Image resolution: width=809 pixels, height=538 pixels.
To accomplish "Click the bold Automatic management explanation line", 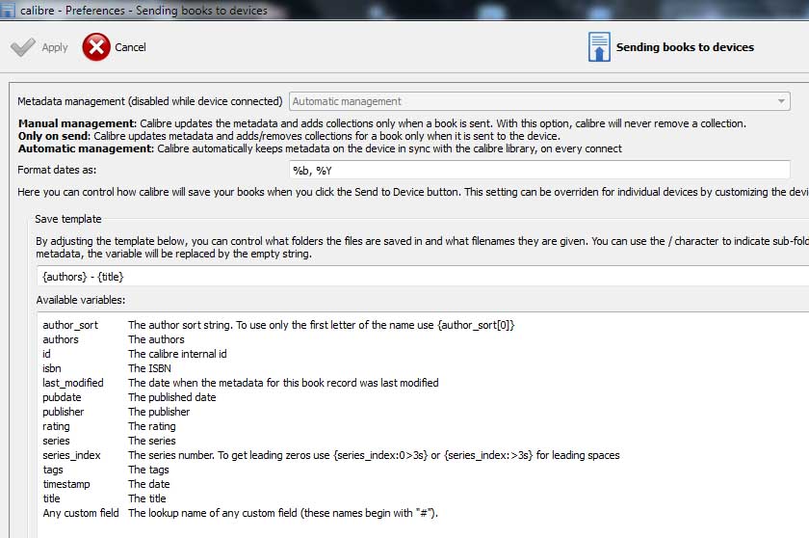I will coord(320,148).
